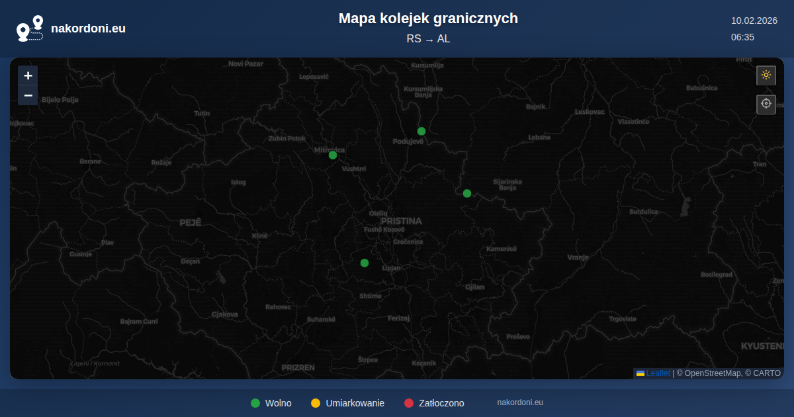Click the date 10.02.2026 display

tap(754, 21)
